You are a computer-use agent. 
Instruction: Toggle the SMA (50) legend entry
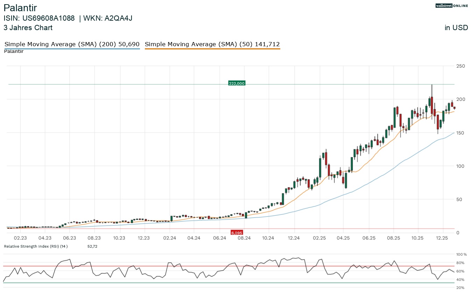click(212, 44)
